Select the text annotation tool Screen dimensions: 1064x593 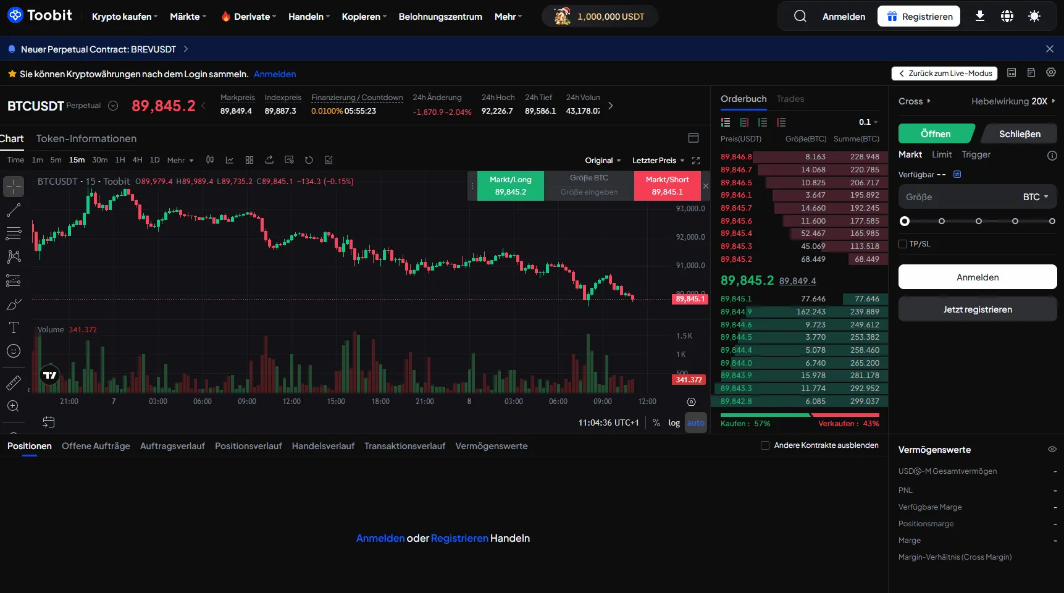[x=14, y=327]
